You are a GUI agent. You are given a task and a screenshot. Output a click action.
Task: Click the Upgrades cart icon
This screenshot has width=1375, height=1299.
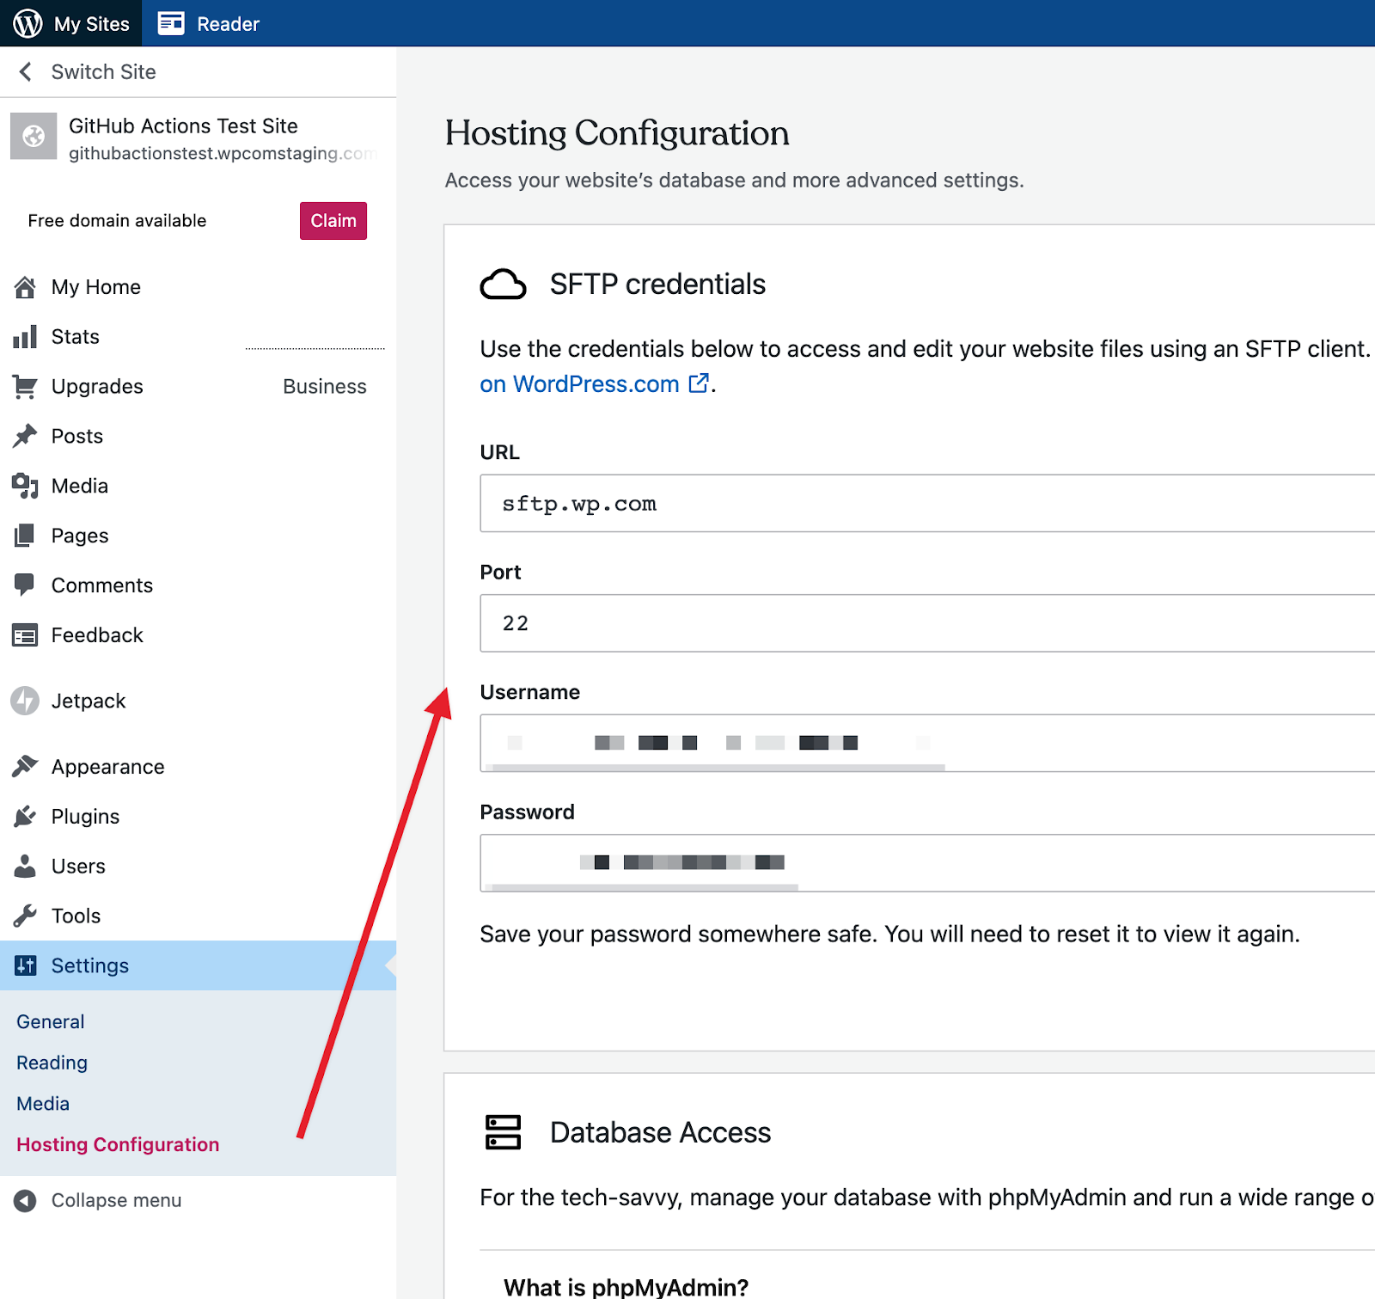point(25,387)
